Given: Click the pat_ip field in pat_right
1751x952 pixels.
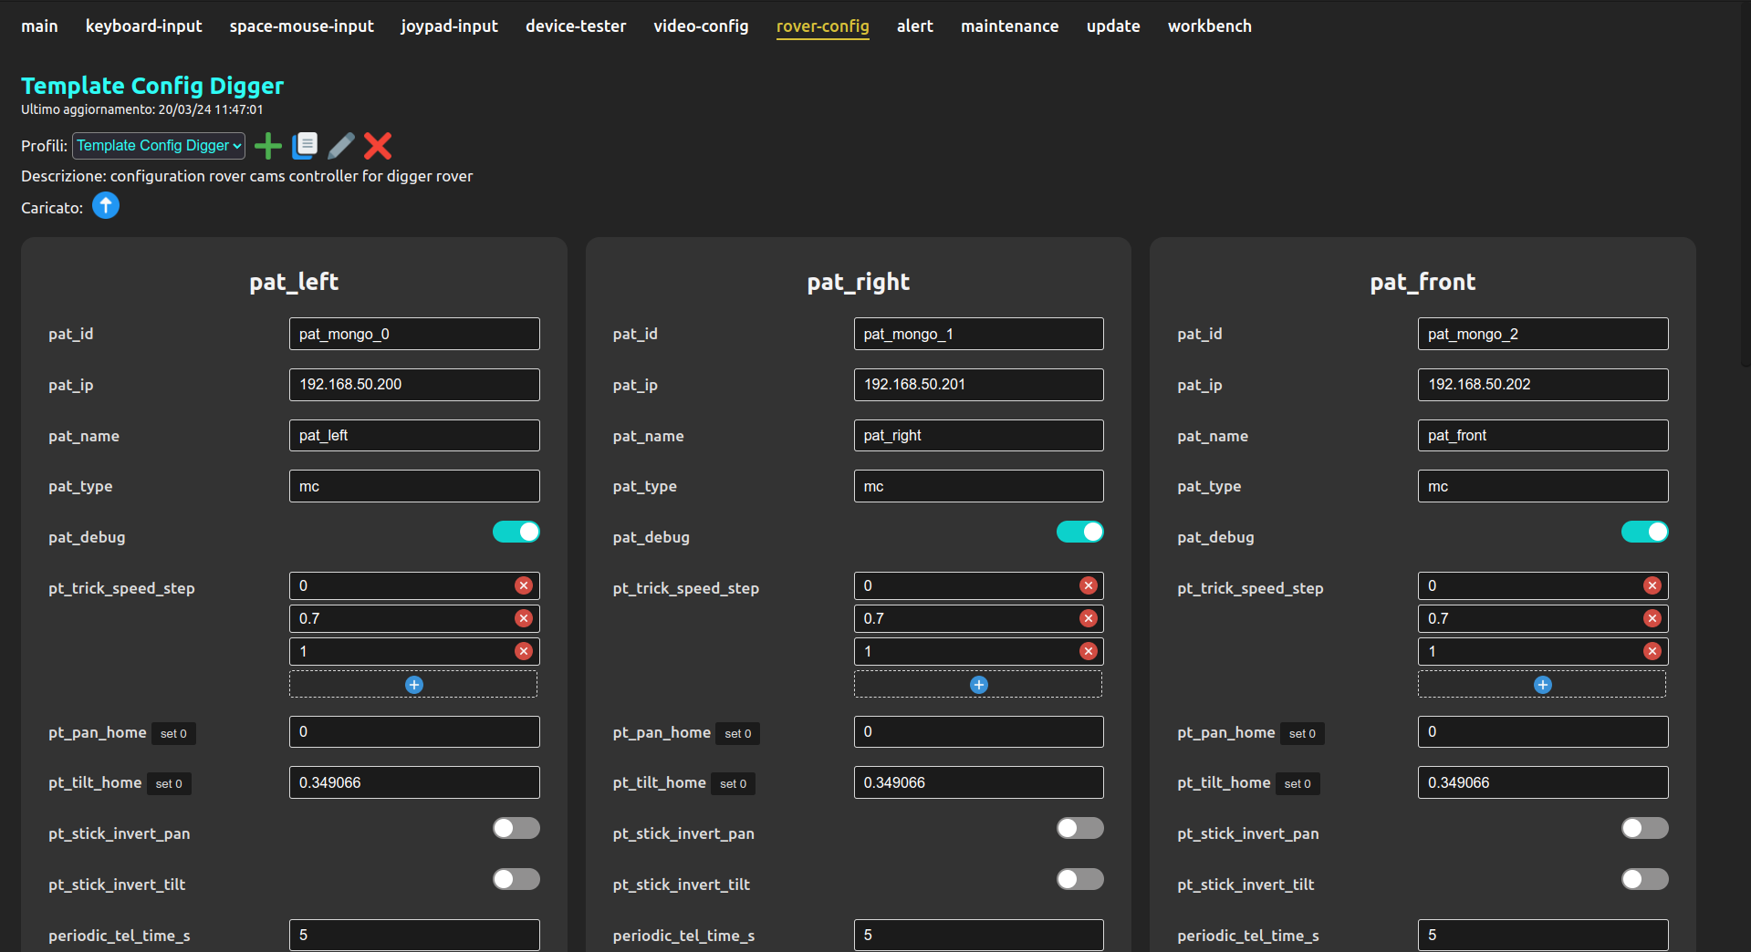Looking at the screenshot, I should click(x=978, y=385).
